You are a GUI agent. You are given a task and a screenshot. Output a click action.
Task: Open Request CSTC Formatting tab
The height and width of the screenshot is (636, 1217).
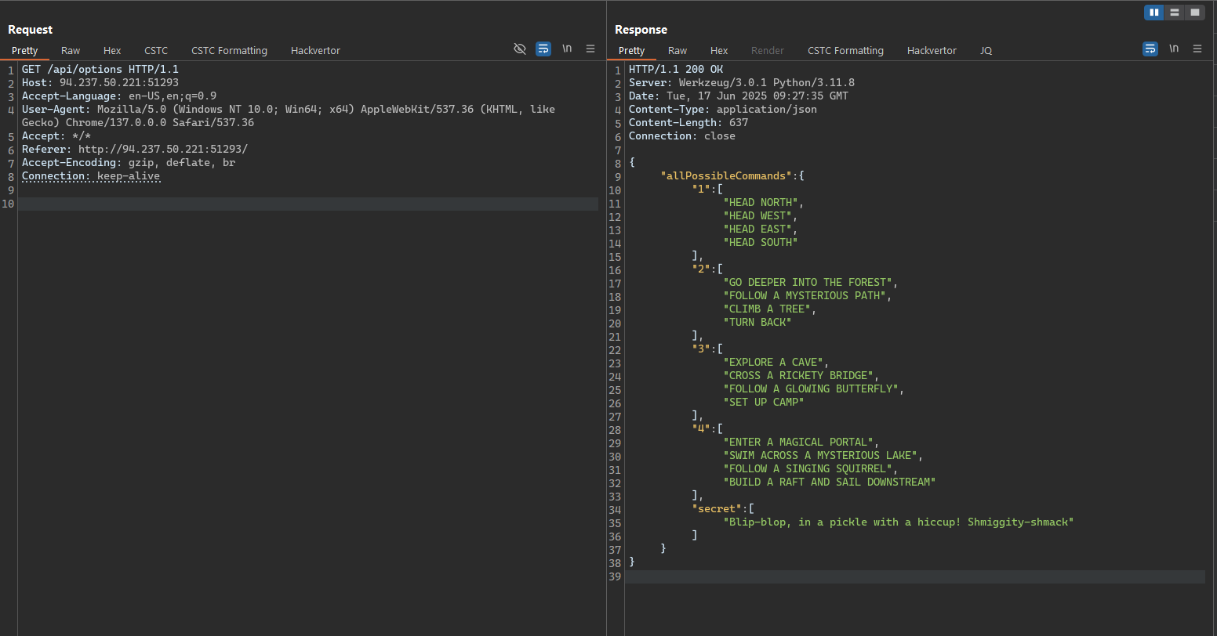[229, 51]
